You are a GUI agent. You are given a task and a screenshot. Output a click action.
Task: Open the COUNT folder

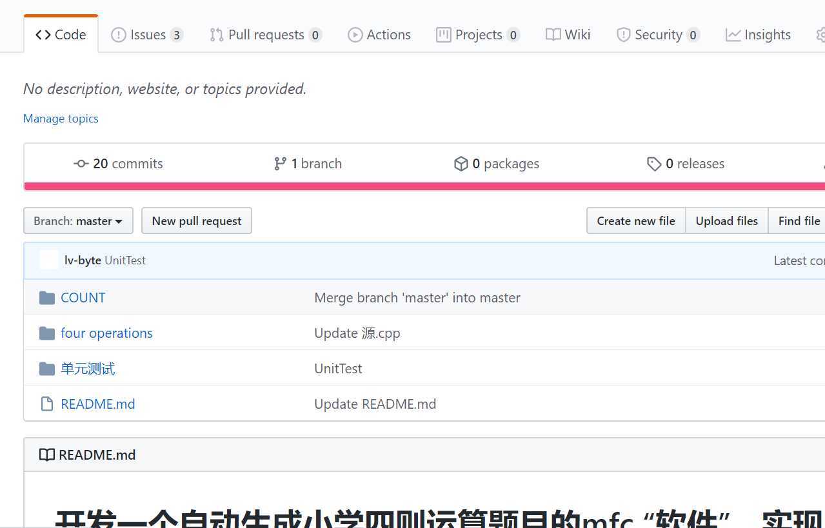(83, 298)
